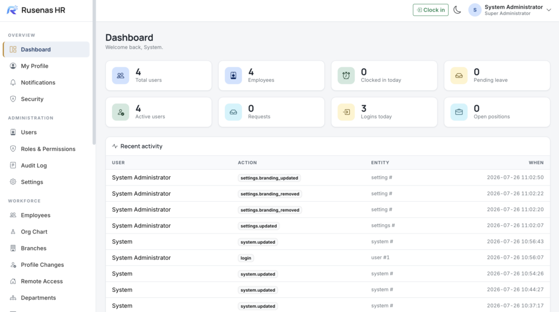This screenshot has width=559, height=312.
Task: Click the Clock in button
Action: click(430, 10)
